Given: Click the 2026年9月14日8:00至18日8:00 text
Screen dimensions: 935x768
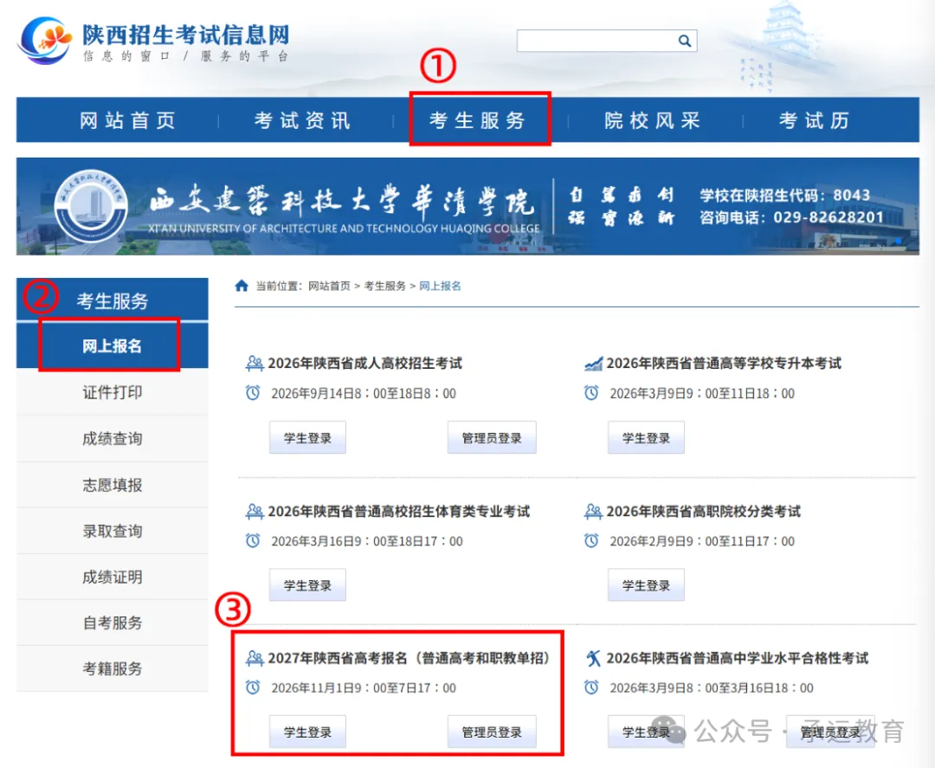Looking at the screenshot, I should tap(364, 394).
